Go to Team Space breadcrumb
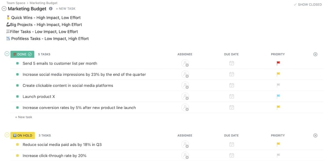The image size is (327, 161). pyautogui.click(x=16, y=3)
